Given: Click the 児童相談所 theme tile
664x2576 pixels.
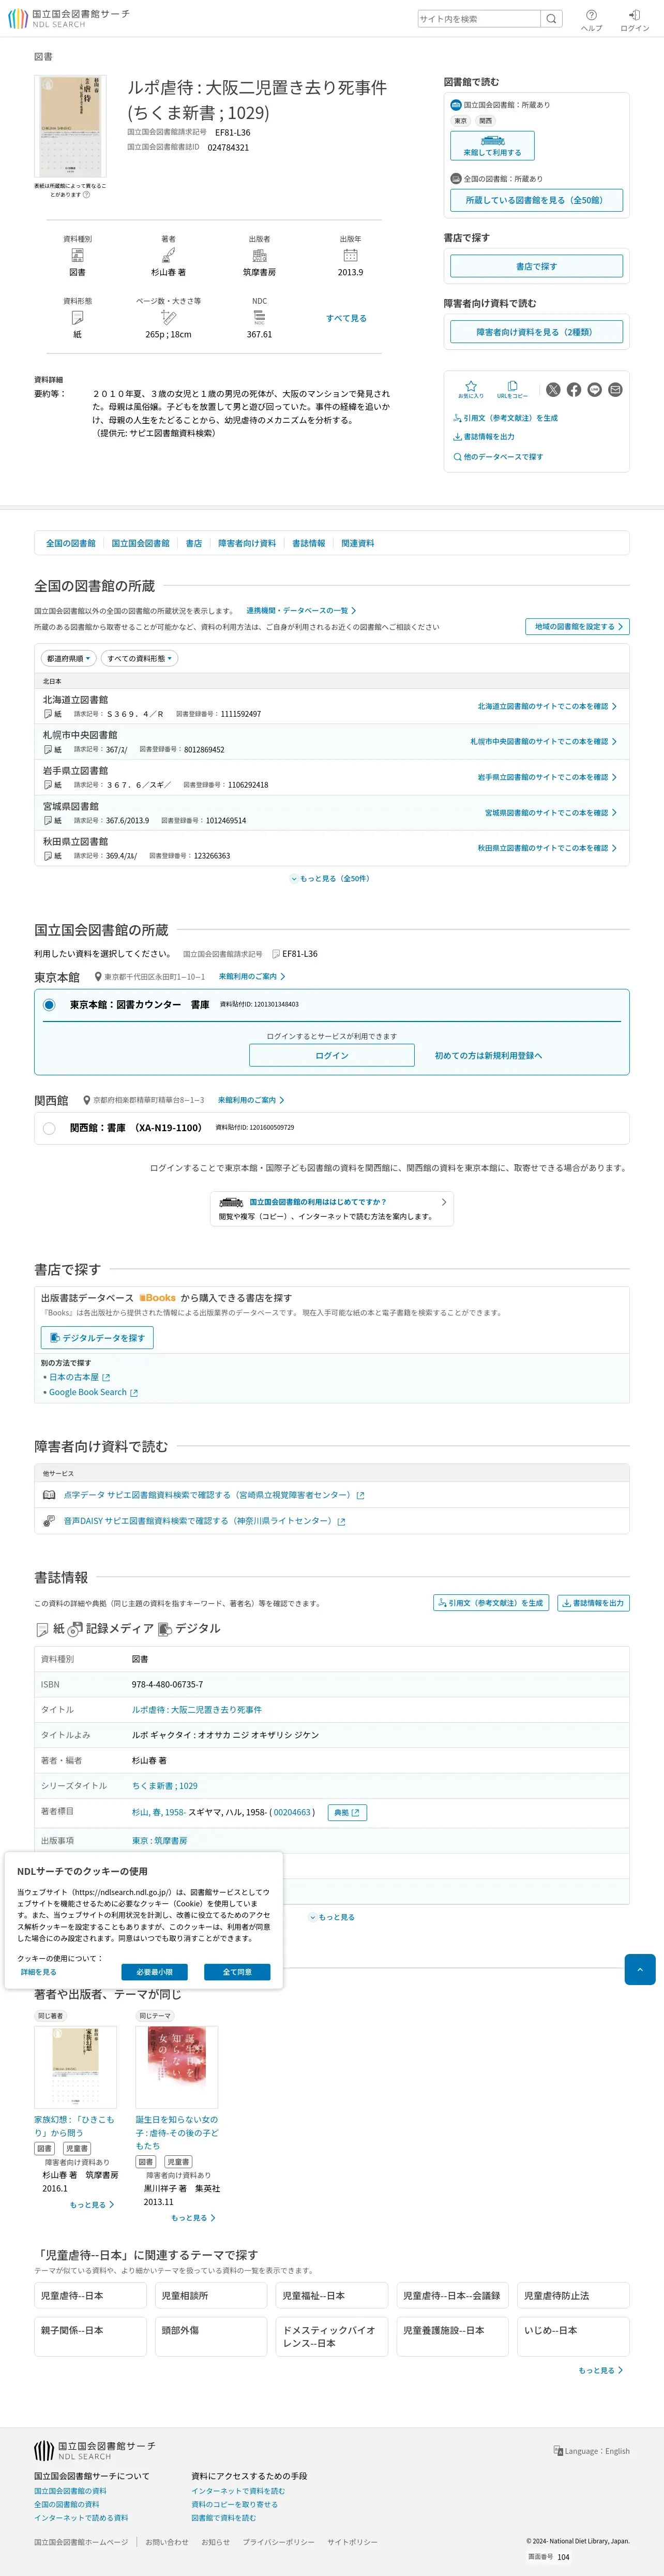Looking at the screenshot, I should 211,2296.
